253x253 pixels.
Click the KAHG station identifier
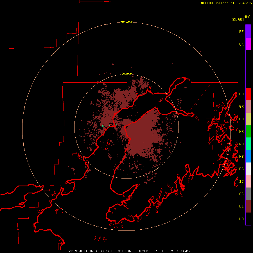click(144, 251)
